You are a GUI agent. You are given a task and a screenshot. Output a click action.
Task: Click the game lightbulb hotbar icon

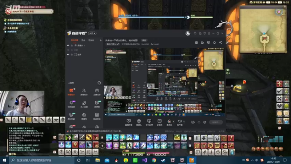[217, 138]
